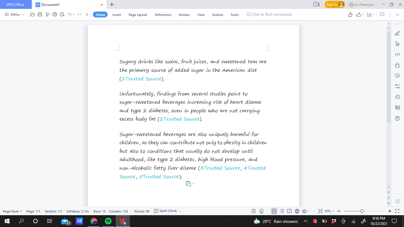Enable the lock icon in the right sidebar
Viewport: 404px width, 227px height.
pos(397,65)
